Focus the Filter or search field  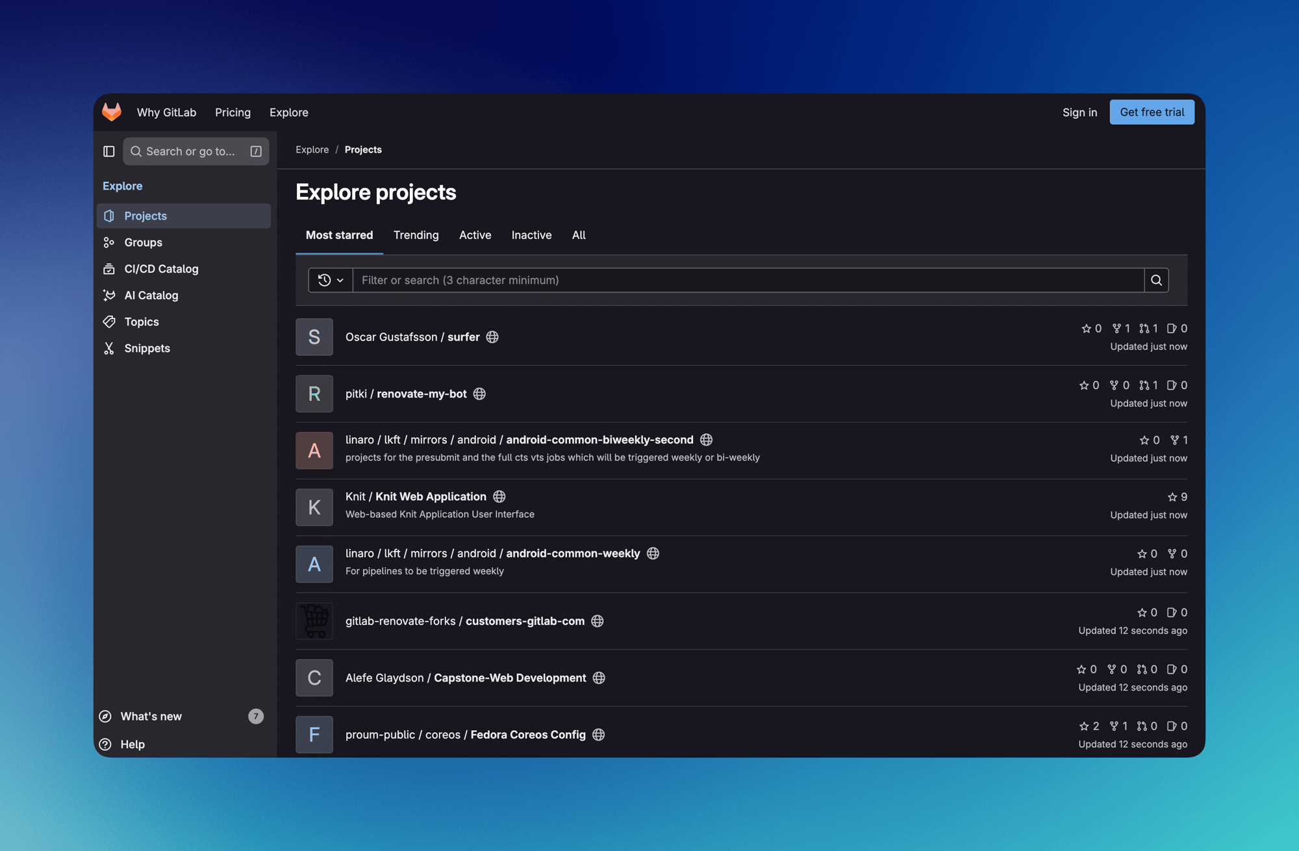click(747, 280)
